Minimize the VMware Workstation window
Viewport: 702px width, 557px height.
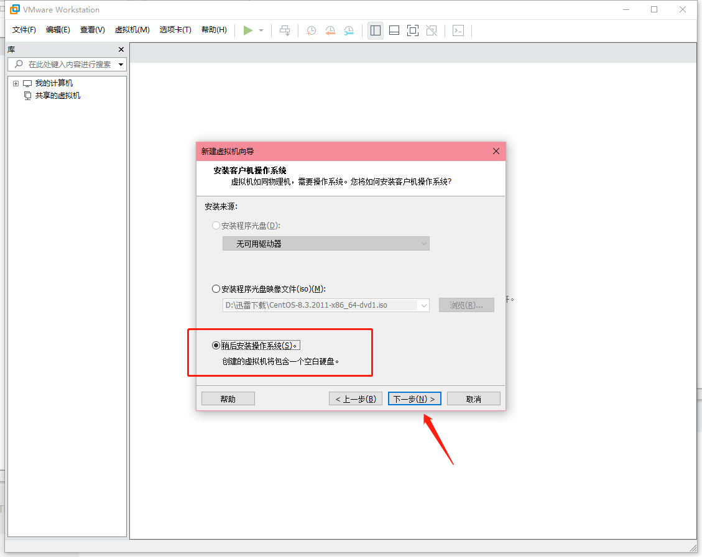(626, 9)
